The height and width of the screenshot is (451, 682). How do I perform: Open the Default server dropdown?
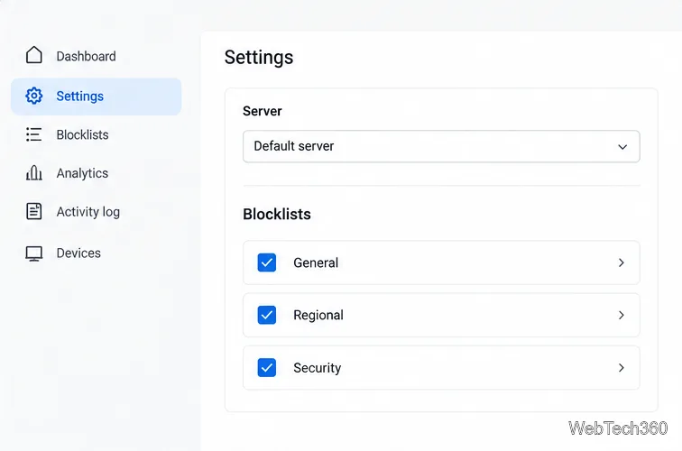[441, 146]
